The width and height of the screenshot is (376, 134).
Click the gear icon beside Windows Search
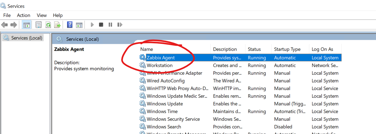tap(143, 126)
